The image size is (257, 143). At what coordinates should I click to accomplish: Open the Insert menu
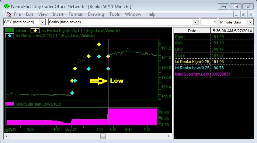pos(58,14)
